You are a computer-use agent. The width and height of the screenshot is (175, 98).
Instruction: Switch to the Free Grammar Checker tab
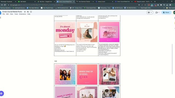pos(85,2)
